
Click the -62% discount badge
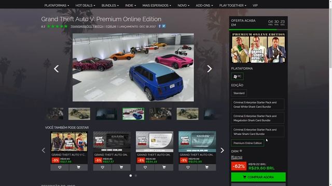pos(239,166)
